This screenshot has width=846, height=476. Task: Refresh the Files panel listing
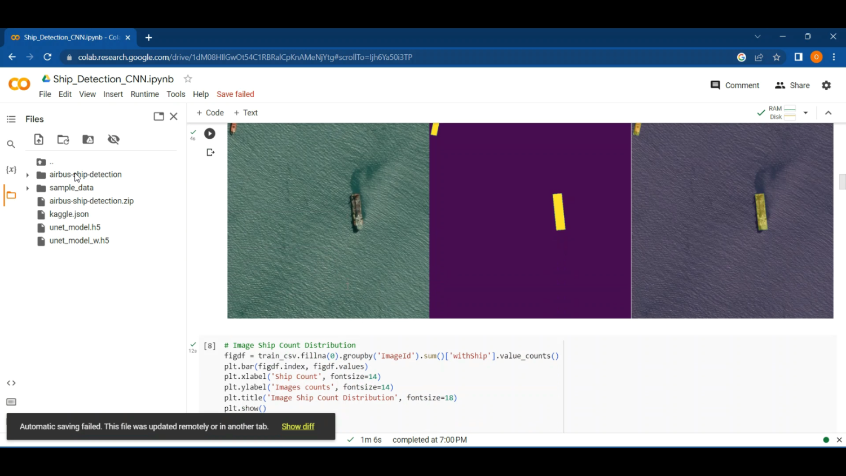point(63,139)
